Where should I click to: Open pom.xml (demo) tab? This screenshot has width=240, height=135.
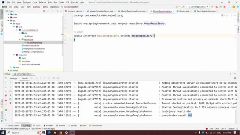[x=75, y=11]
